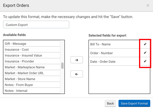Image resolution: width=153 pixels, height=109 pixels.
Task: Select Insurance - Provider field
Action: tap(32, 61)
